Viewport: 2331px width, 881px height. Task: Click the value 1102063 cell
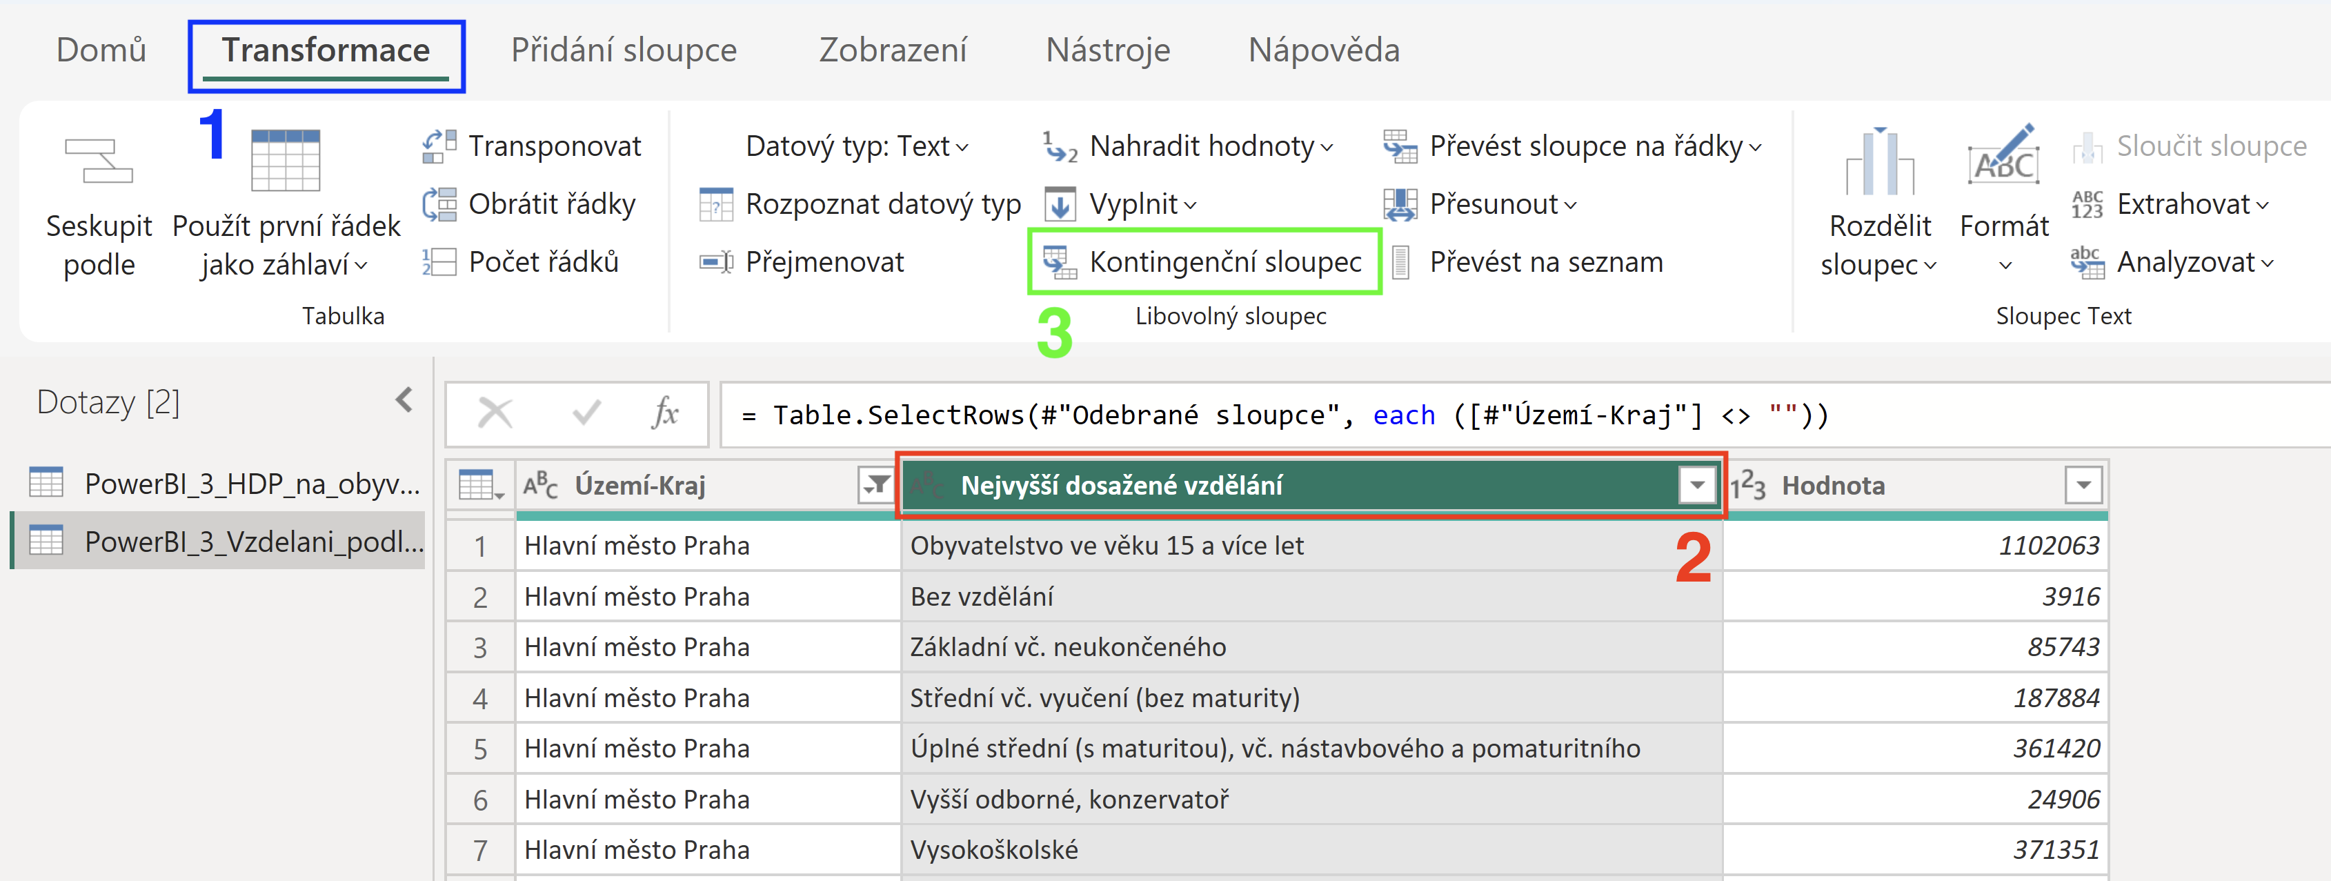click(1916, 546)
